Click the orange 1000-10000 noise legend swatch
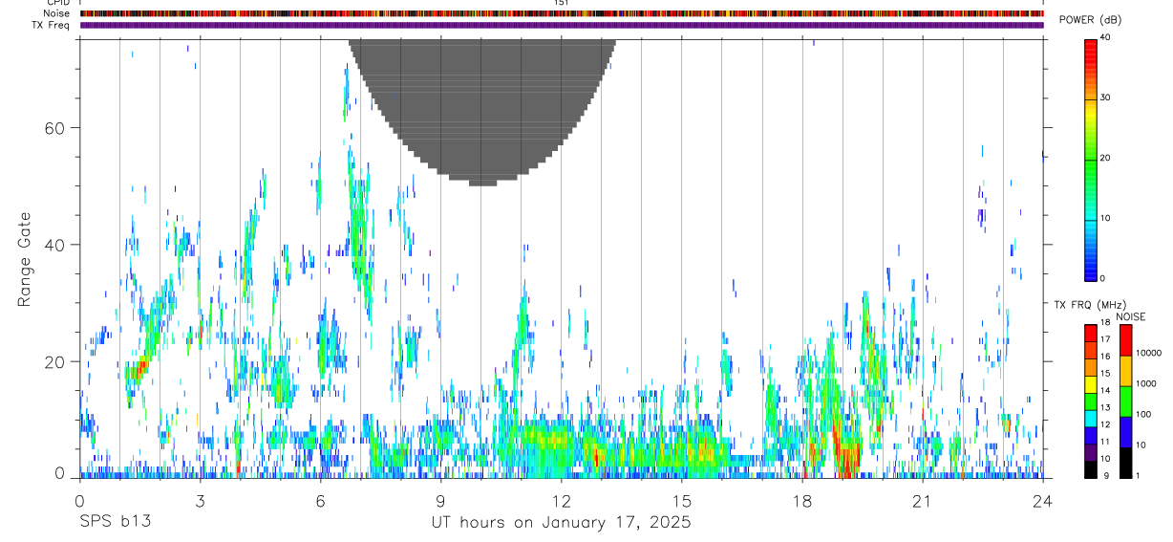 [1125, 371]
